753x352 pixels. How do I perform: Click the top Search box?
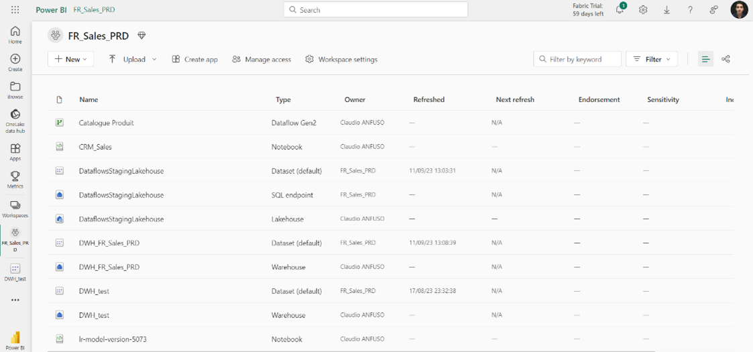[x=375, y=9]
